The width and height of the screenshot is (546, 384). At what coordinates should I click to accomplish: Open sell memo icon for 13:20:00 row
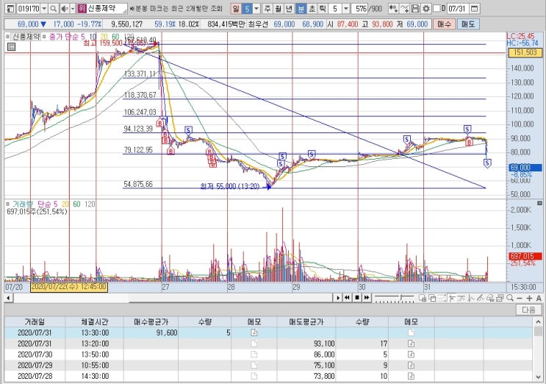411,344
